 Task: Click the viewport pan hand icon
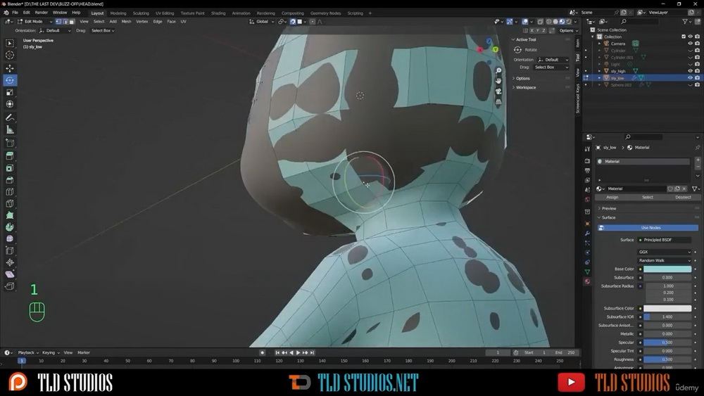(498, 81)
